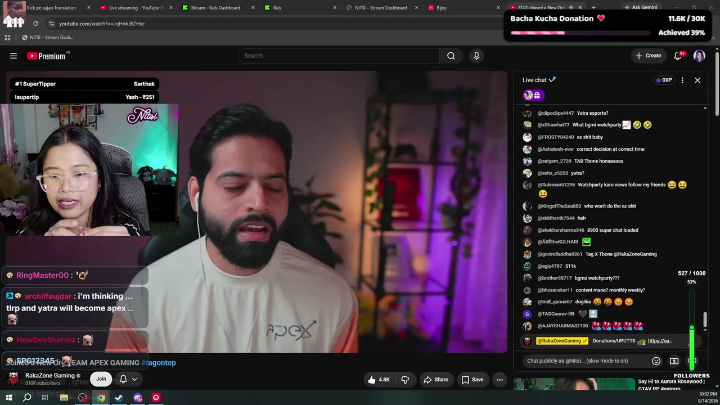Click the Chrome address bar URL
Screen dimensions: 720x405
click(102, 24)
